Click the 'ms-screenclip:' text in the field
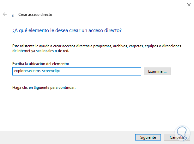194x144 pixels. [x=47, y=71]
